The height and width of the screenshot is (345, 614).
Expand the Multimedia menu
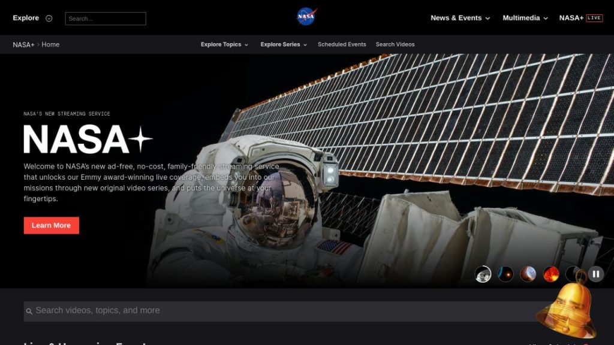[x=525, y=18]
